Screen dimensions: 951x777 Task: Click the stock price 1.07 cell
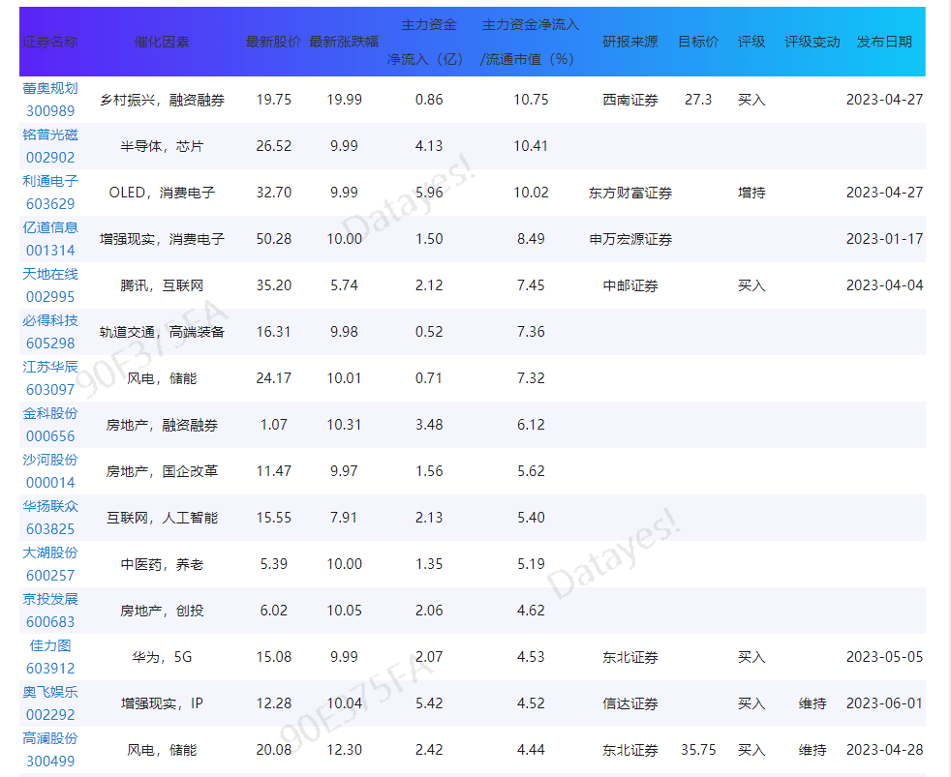(273, 425)
